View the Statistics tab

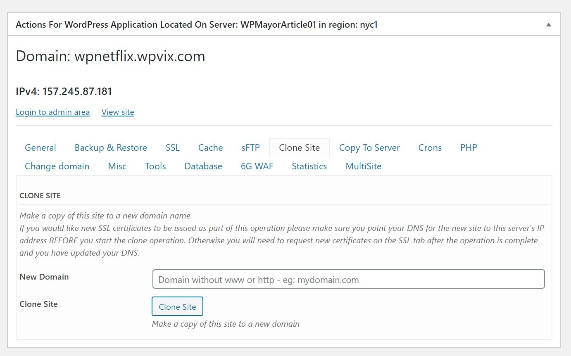coord(309,166)
